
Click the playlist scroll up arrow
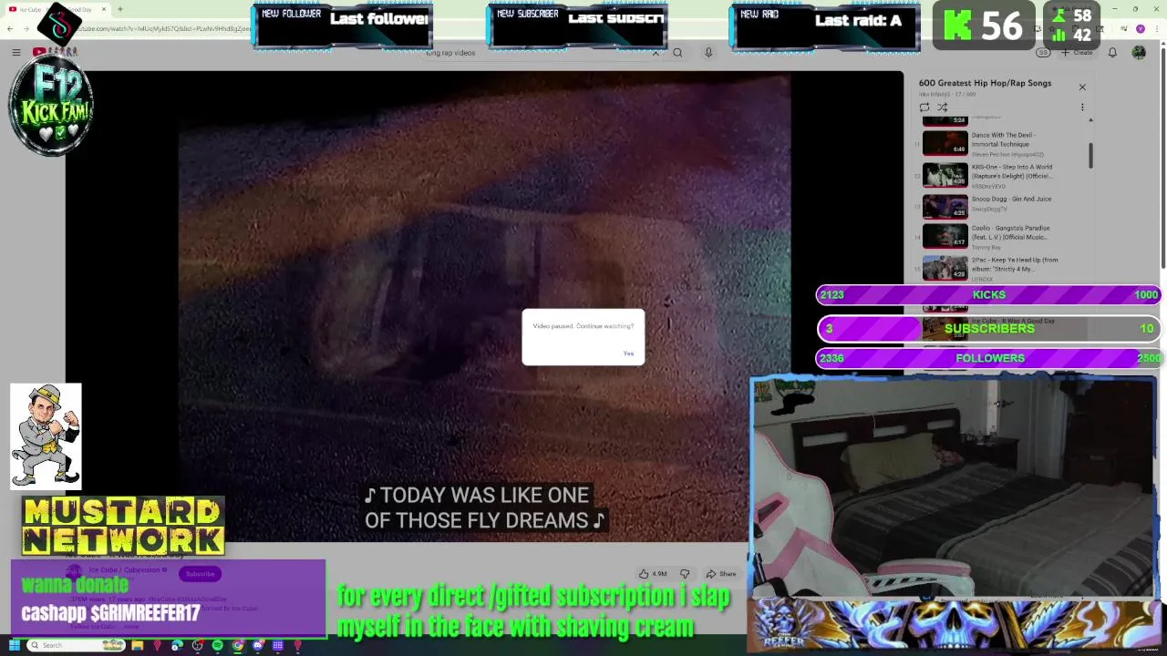tap(1090, 120)
